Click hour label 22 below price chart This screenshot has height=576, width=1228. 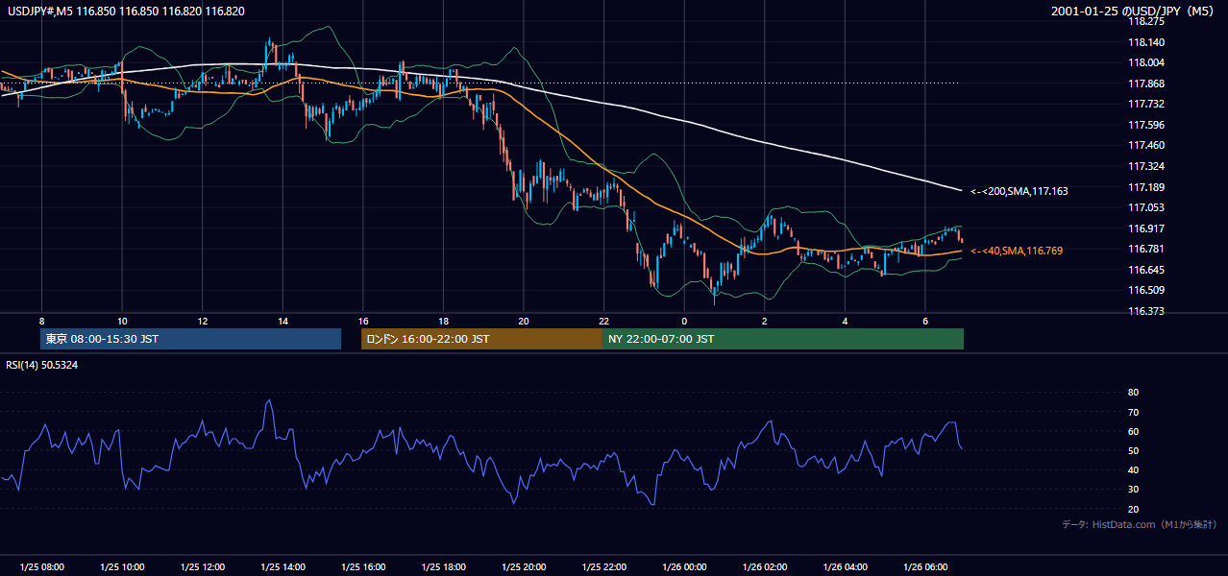(x=603, y=321)
